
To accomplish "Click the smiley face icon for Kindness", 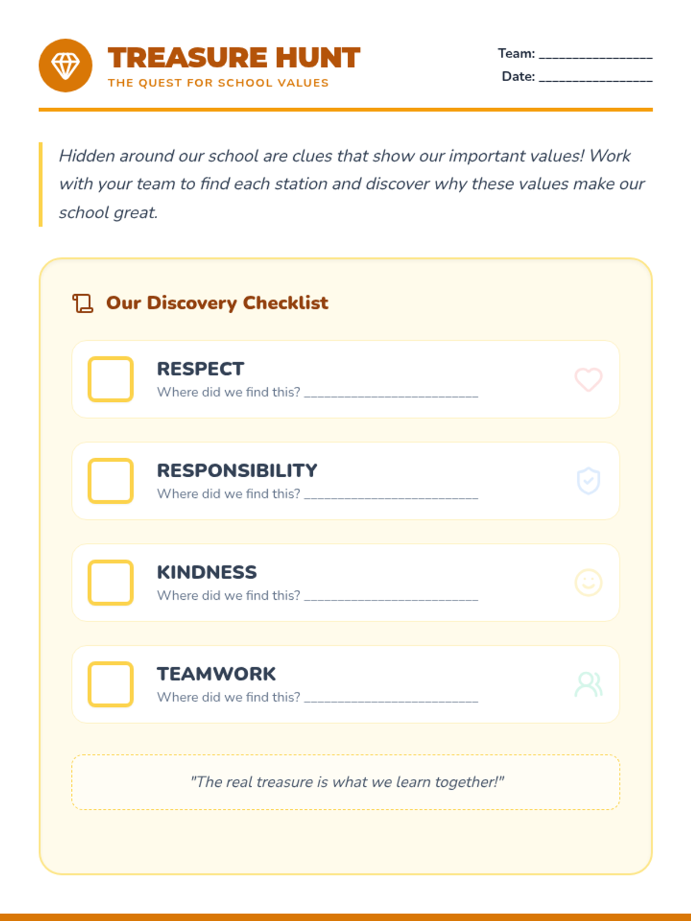I will 589,583.
